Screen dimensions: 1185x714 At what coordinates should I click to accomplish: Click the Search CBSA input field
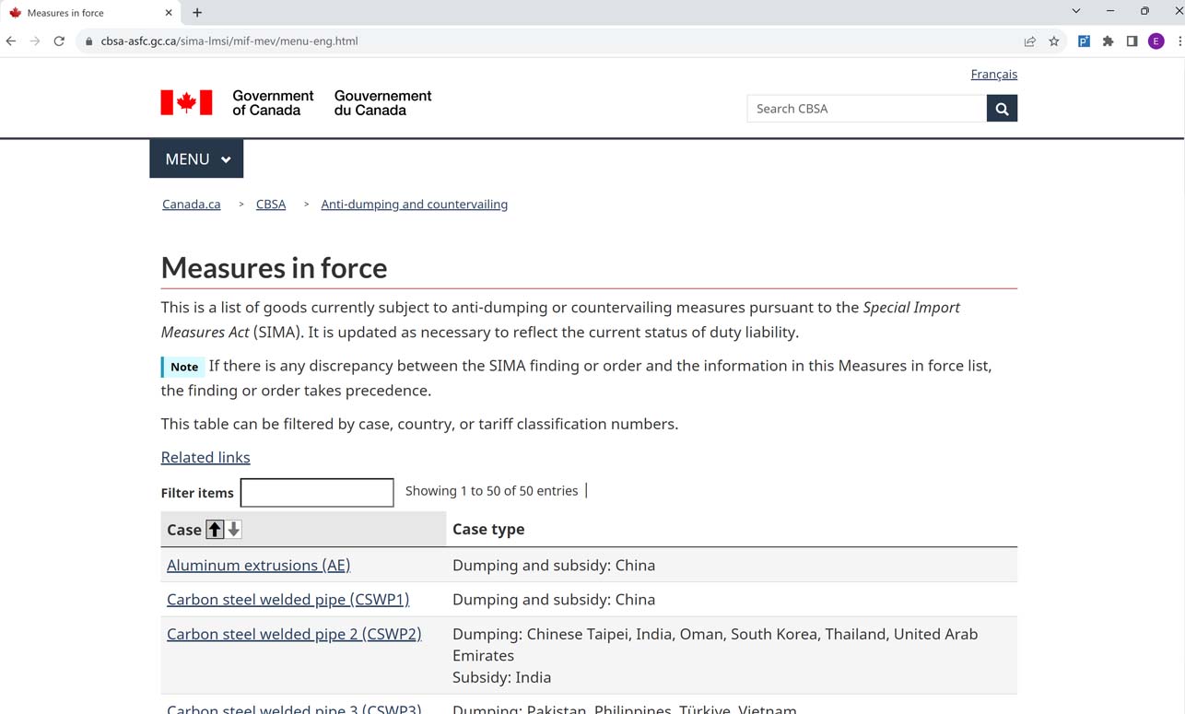866,109
